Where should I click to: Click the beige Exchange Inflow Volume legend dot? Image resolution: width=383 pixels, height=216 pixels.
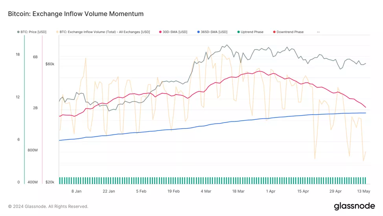click(57, 32)
